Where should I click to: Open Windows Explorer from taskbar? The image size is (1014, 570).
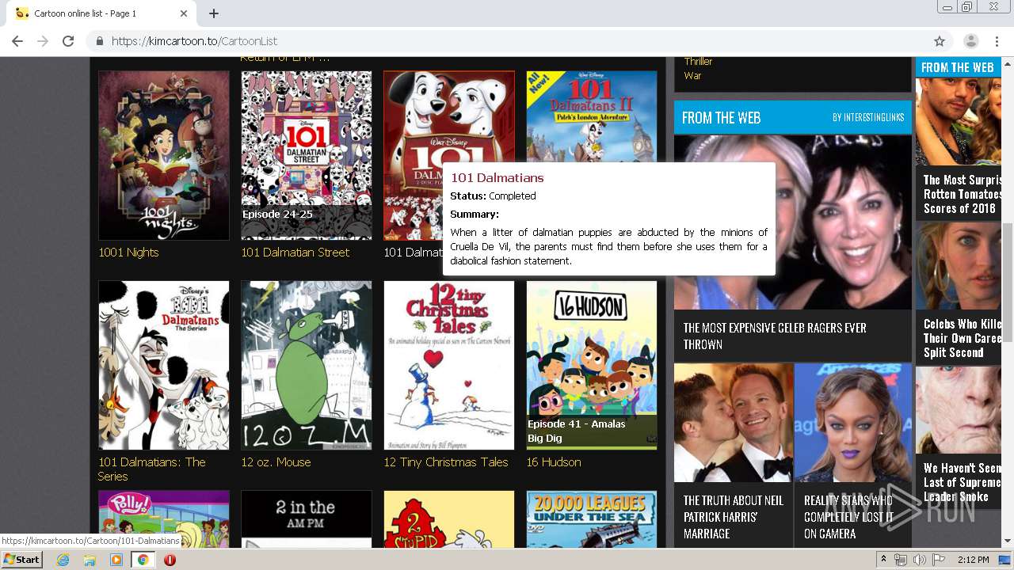90,560
